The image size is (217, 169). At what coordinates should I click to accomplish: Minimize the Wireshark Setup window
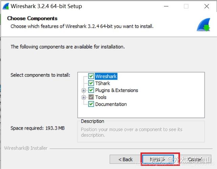pos(166,6)
